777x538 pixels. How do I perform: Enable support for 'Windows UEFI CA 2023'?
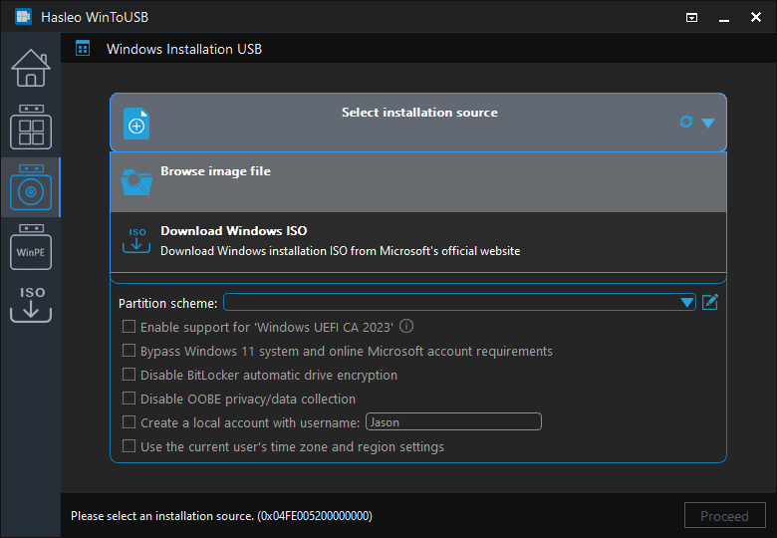129,327
